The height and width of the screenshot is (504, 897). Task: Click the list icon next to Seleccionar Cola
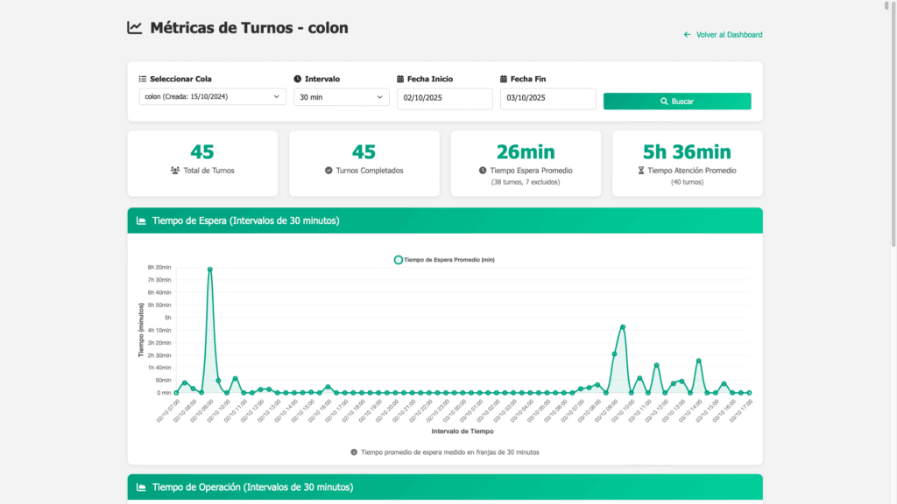[x=143, y=79]
